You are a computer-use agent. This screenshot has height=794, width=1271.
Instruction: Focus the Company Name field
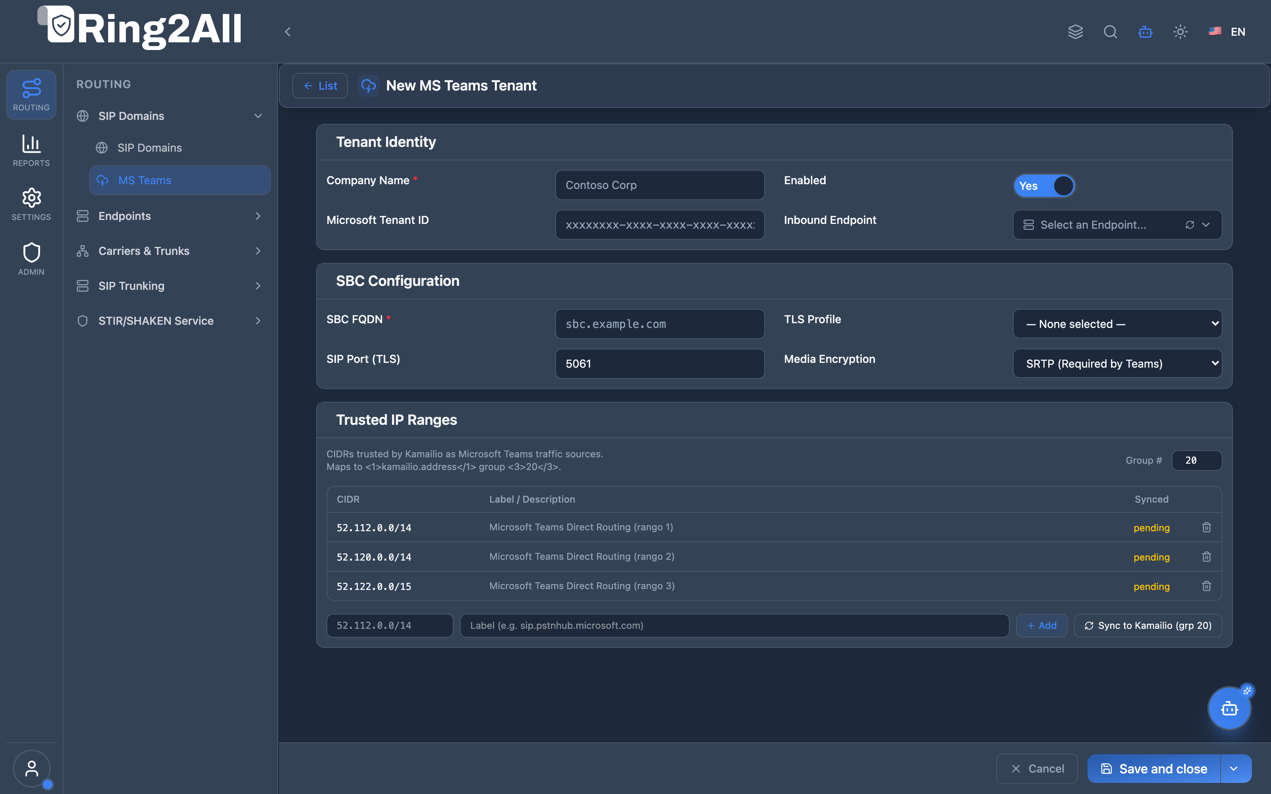(x=660, y=185)
